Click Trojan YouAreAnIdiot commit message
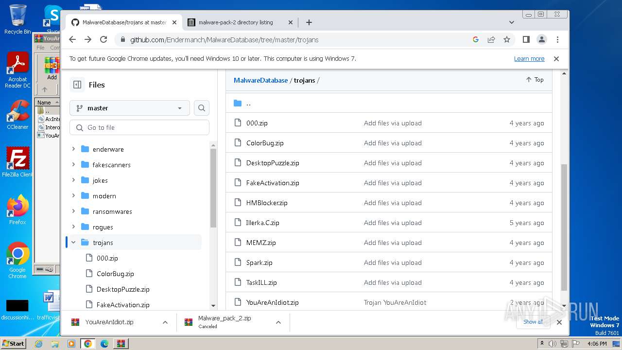The height and width of the screenshot is (350, 622). pos(395,302)
